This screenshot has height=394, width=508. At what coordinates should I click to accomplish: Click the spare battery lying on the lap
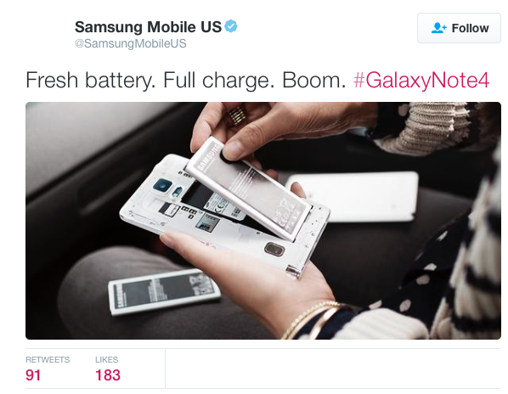(164, 291)
